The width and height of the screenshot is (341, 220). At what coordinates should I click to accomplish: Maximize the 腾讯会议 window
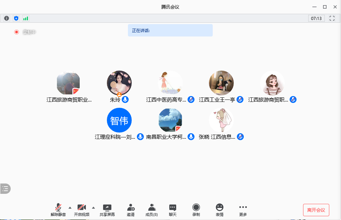(x=325, y=7)
